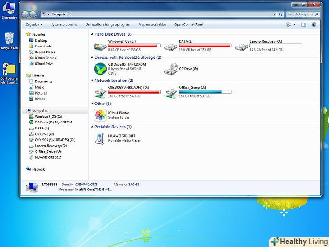
Task: Collapse Devices with Removable Storage group
Action: click(92, 57)
